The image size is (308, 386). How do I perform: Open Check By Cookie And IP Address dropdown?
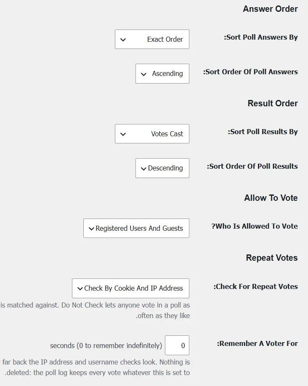coord(131,288)
